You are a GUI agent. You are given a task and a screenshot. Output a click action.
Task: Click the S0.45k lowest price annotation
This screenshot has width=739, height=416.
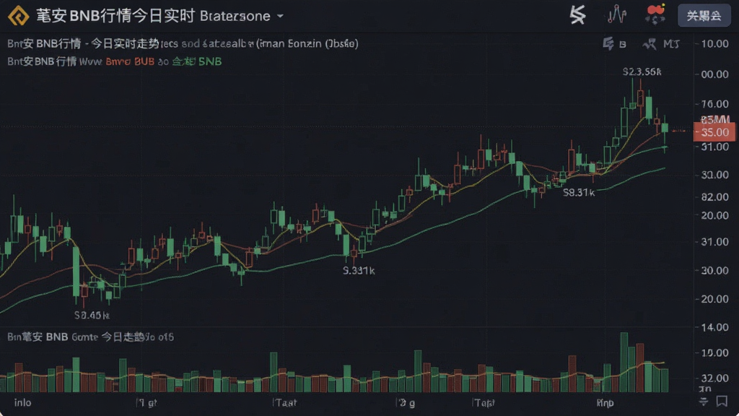point(92,315)
